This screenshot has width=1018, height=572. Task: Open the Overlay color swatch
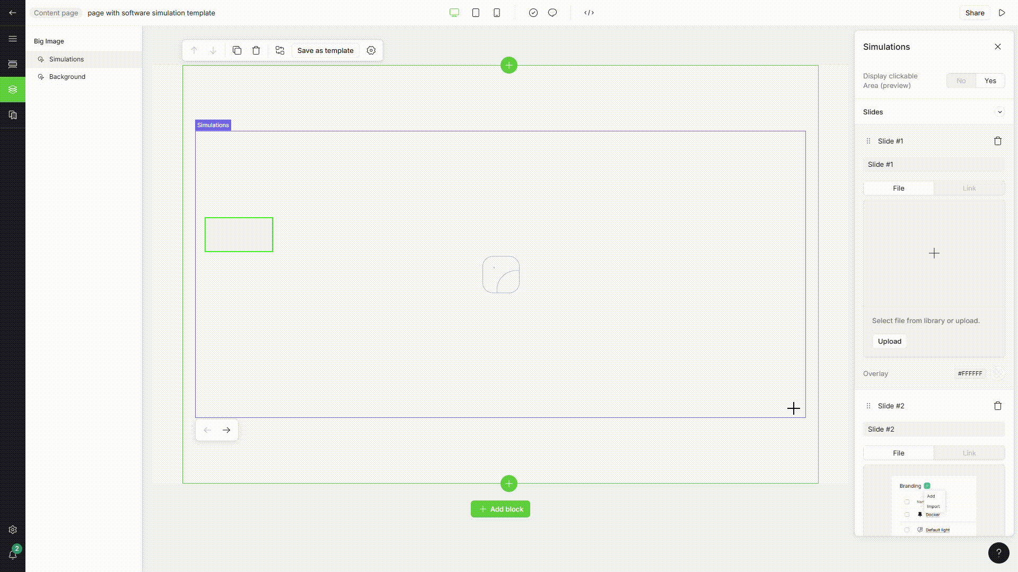click(998, 373)
